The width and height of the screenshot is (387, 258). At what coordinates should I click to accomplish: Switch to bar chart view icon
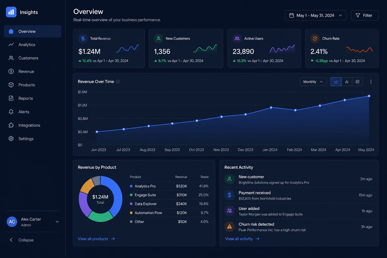pyautogui.click(x=347, y=82)
